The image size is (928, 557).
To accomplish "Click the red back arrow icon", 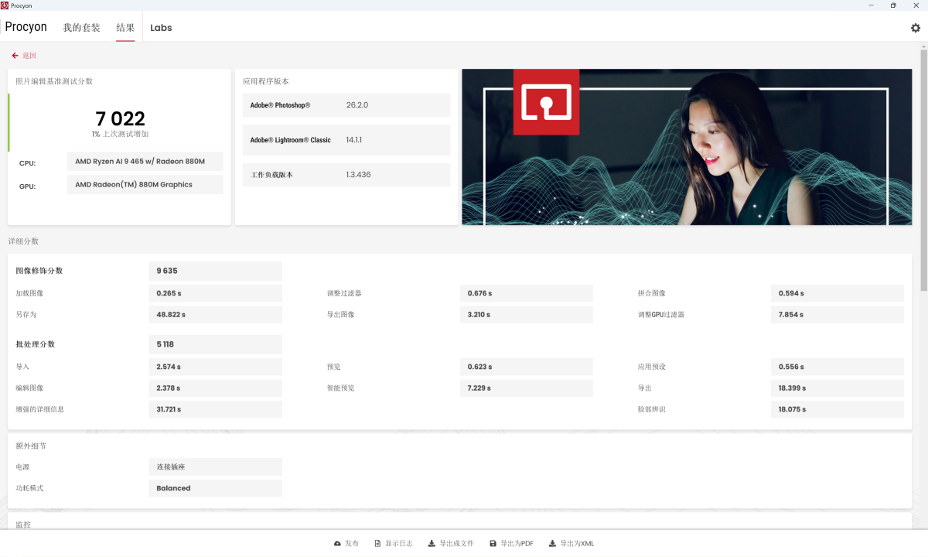I will [15, 56].
